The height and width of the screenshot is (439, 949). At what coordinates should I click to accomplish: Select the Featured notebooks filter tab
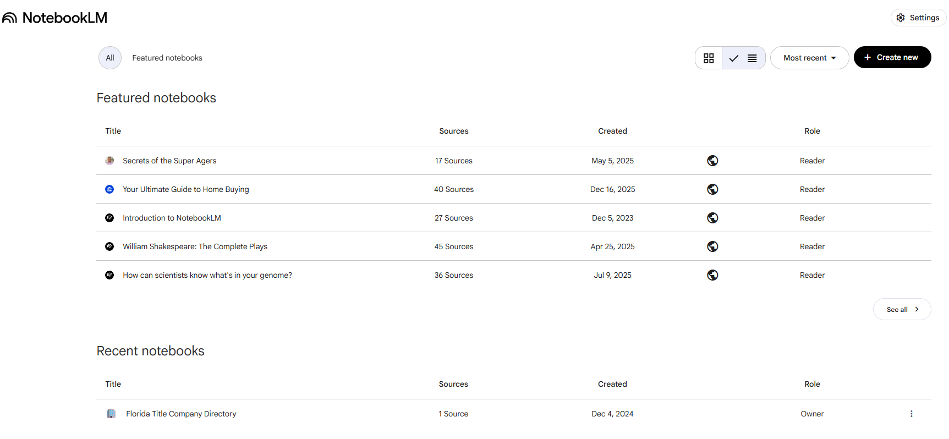pos(167,58)
